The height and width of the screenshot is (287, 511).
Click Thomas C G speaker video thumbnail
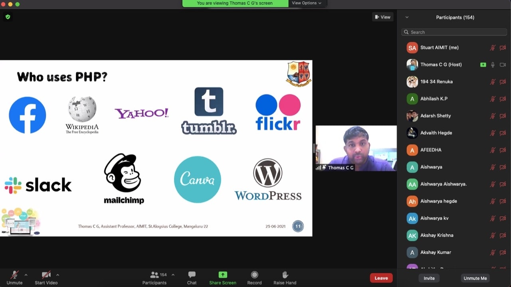(356, 148)
